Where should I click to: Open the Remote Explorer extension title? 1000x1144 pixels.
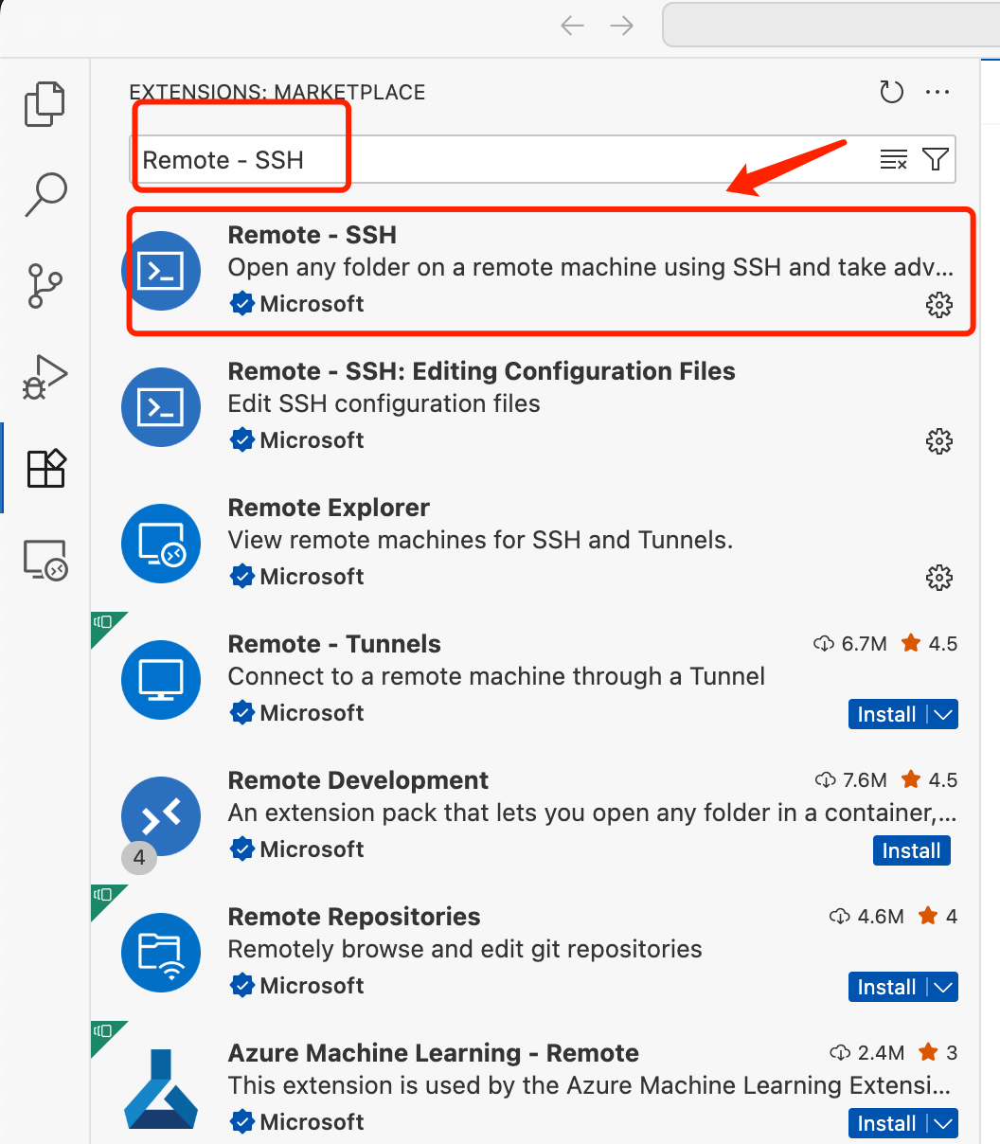[329, 508]
